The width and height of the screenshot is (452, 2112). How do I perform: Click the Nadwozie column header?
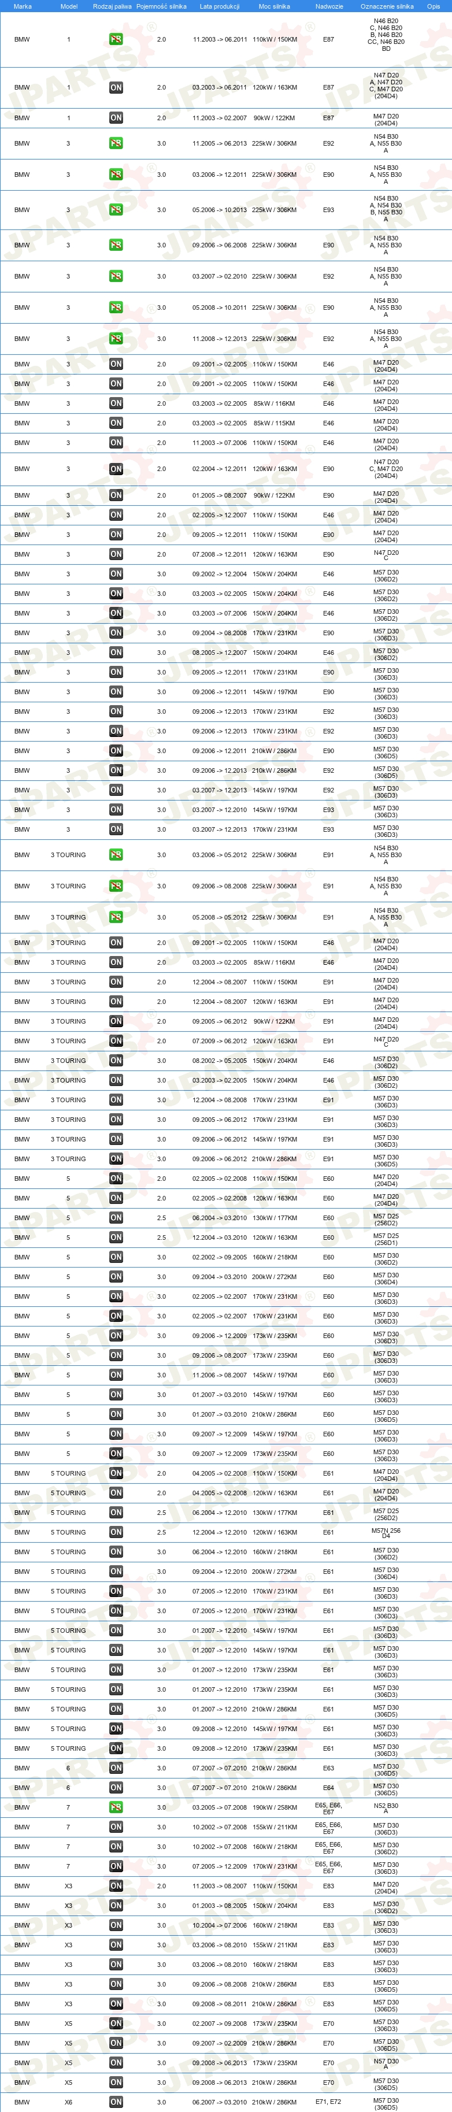329,6
